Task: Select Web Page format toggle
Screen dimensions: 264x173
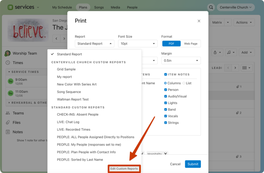Action: 191,44
